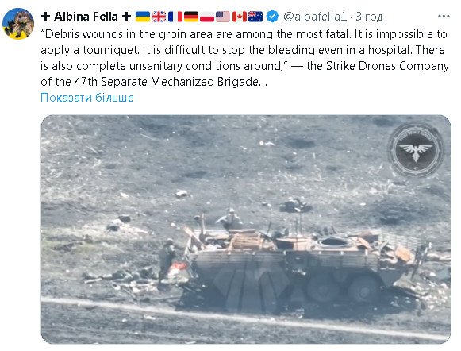Click the Albina Fella display name

[x=86, y=17]
